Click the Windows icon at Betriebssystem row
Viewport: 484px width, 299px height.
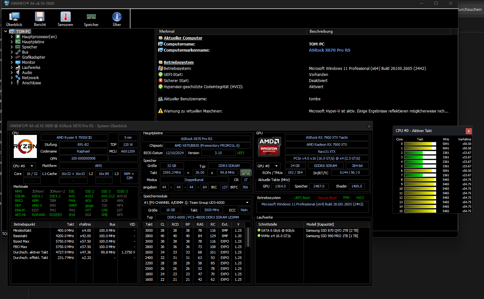(161, 68)
